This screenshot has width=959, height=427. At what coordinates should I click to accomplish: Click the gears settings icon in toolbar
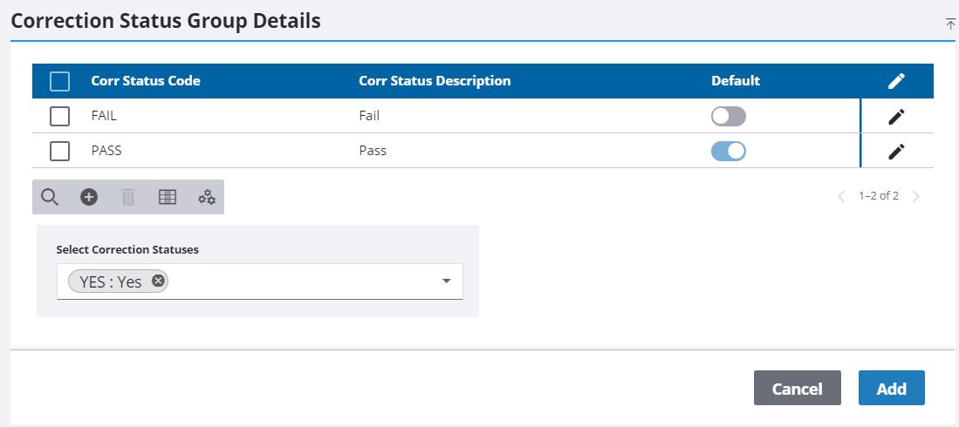(207, 197)
